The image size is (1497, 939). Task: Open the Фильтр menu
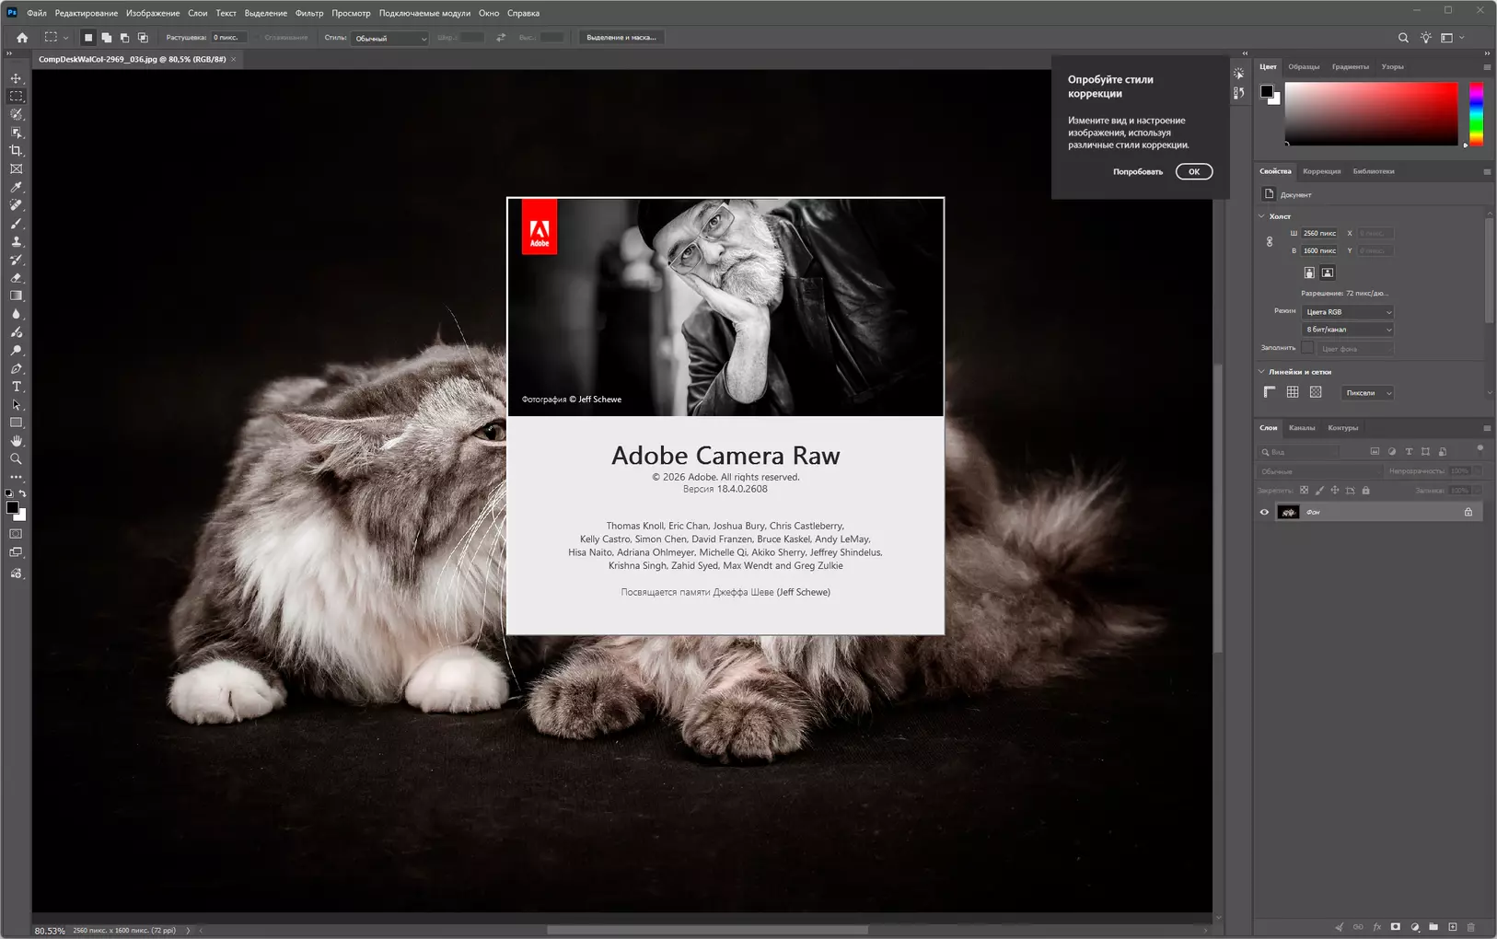(x=309, y=13)
